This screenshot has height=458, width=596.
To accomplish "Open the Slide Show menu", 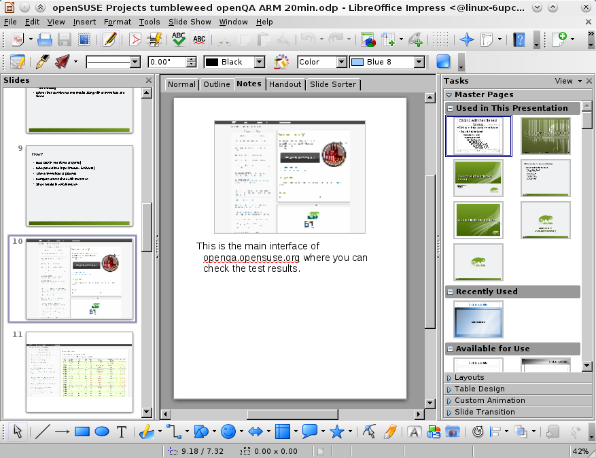I will pos(190,22).
